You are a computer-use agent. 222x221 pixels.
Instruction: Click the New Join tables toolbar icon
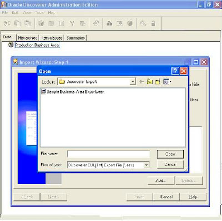coord(83,23)
